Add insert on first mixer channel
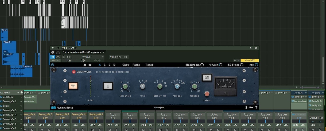The width and height of the screenshot is (326, 131). [35, 93]
